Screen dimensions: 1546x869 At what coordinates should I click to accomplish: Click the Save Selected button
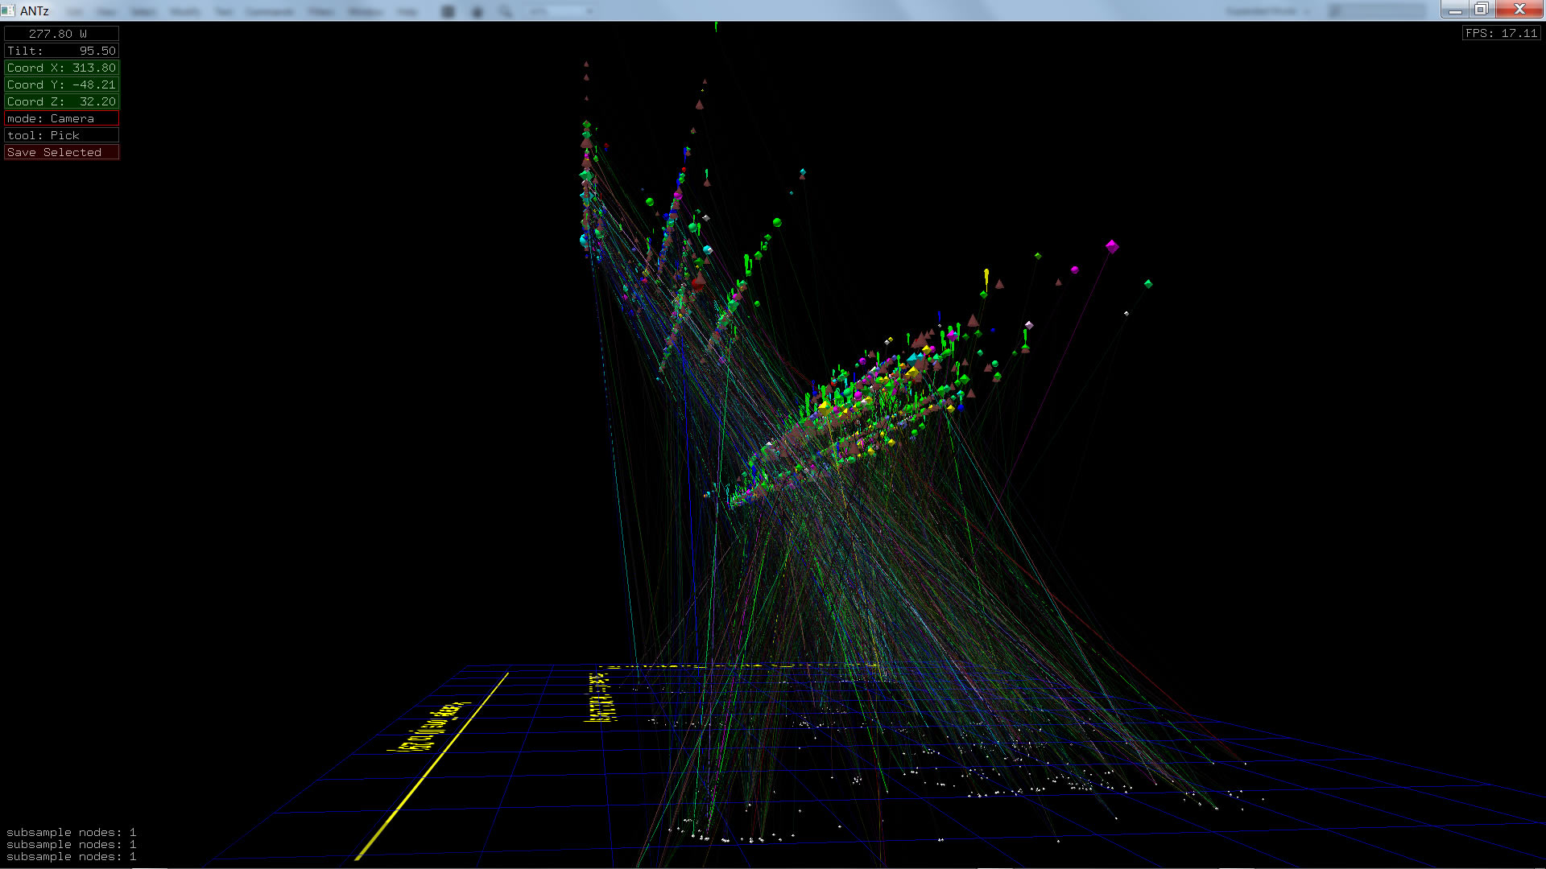point(61,152)
